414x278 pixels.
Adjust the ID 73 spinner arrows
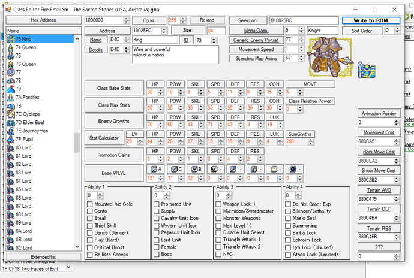click(x=214, y=41)
